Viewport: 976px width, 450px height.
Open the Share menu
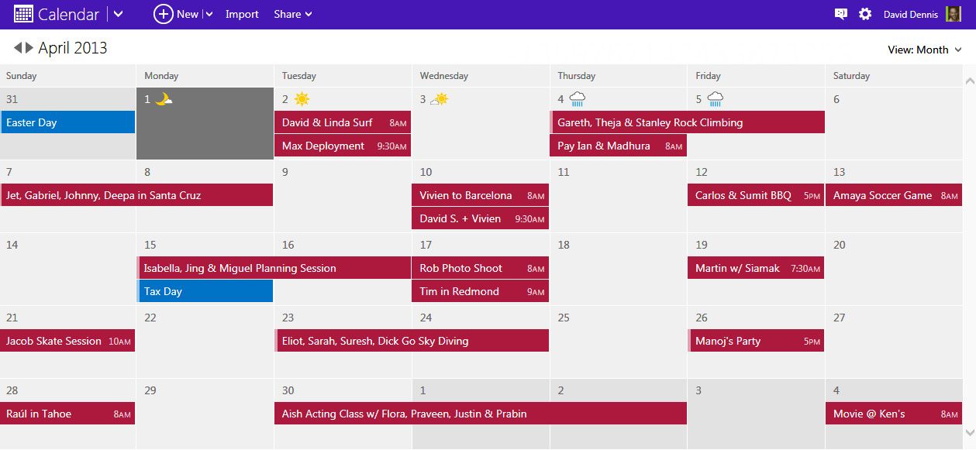[x=292, y=14]
